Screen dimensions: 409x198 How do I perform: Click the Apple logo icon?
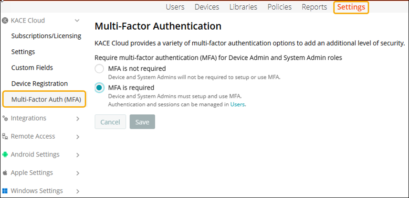coord(5,173)
